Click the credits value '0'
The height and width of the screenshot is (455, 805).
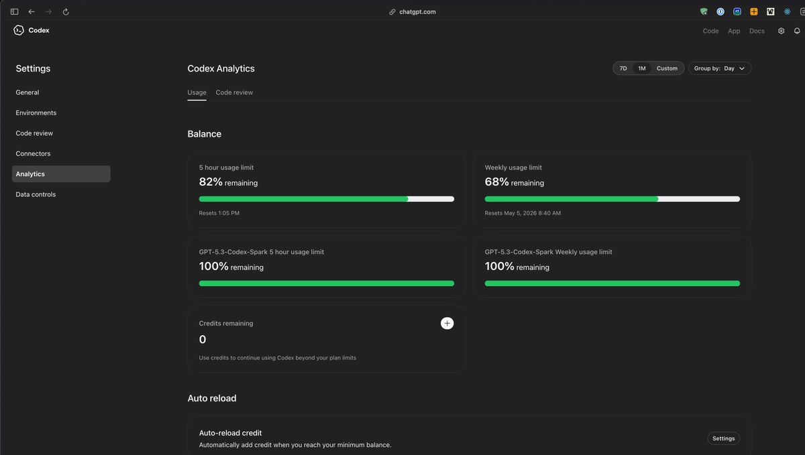(x=203, y=340)
